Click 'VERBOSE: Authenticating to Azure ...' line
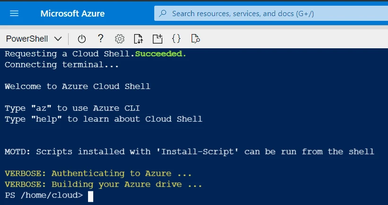 point(98,173)
